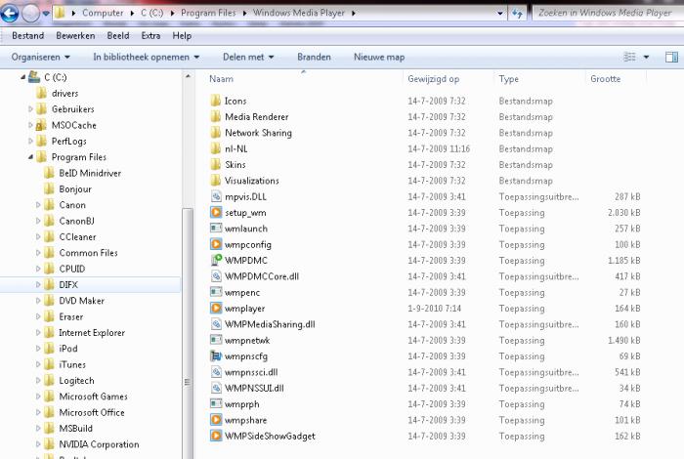
Task: Select the wmprph application icon
Action: [216, 404]
